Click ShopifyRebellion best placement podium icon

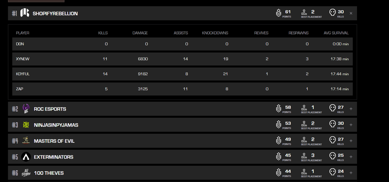point(304,13)
